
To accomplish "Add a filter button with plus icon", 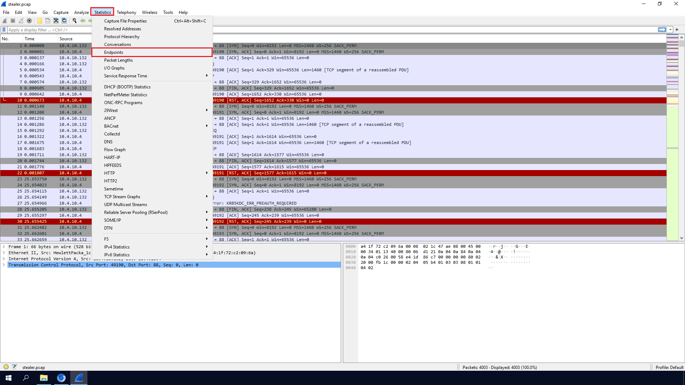I will point(677,30).
